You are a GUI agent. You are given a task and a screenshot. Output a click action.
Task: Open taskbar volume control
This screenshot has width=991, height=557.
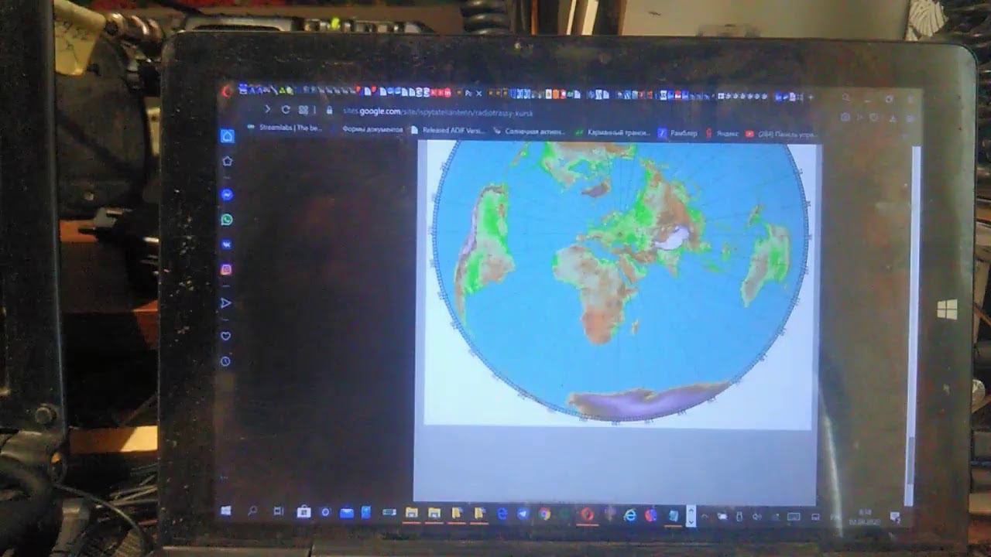tap(757, 517)
